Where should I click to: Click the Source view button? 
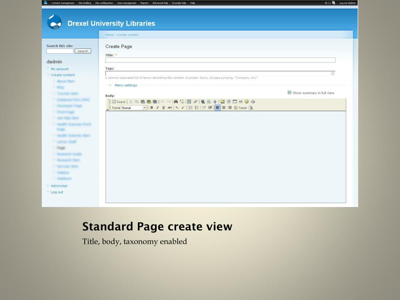coord(119,102)
